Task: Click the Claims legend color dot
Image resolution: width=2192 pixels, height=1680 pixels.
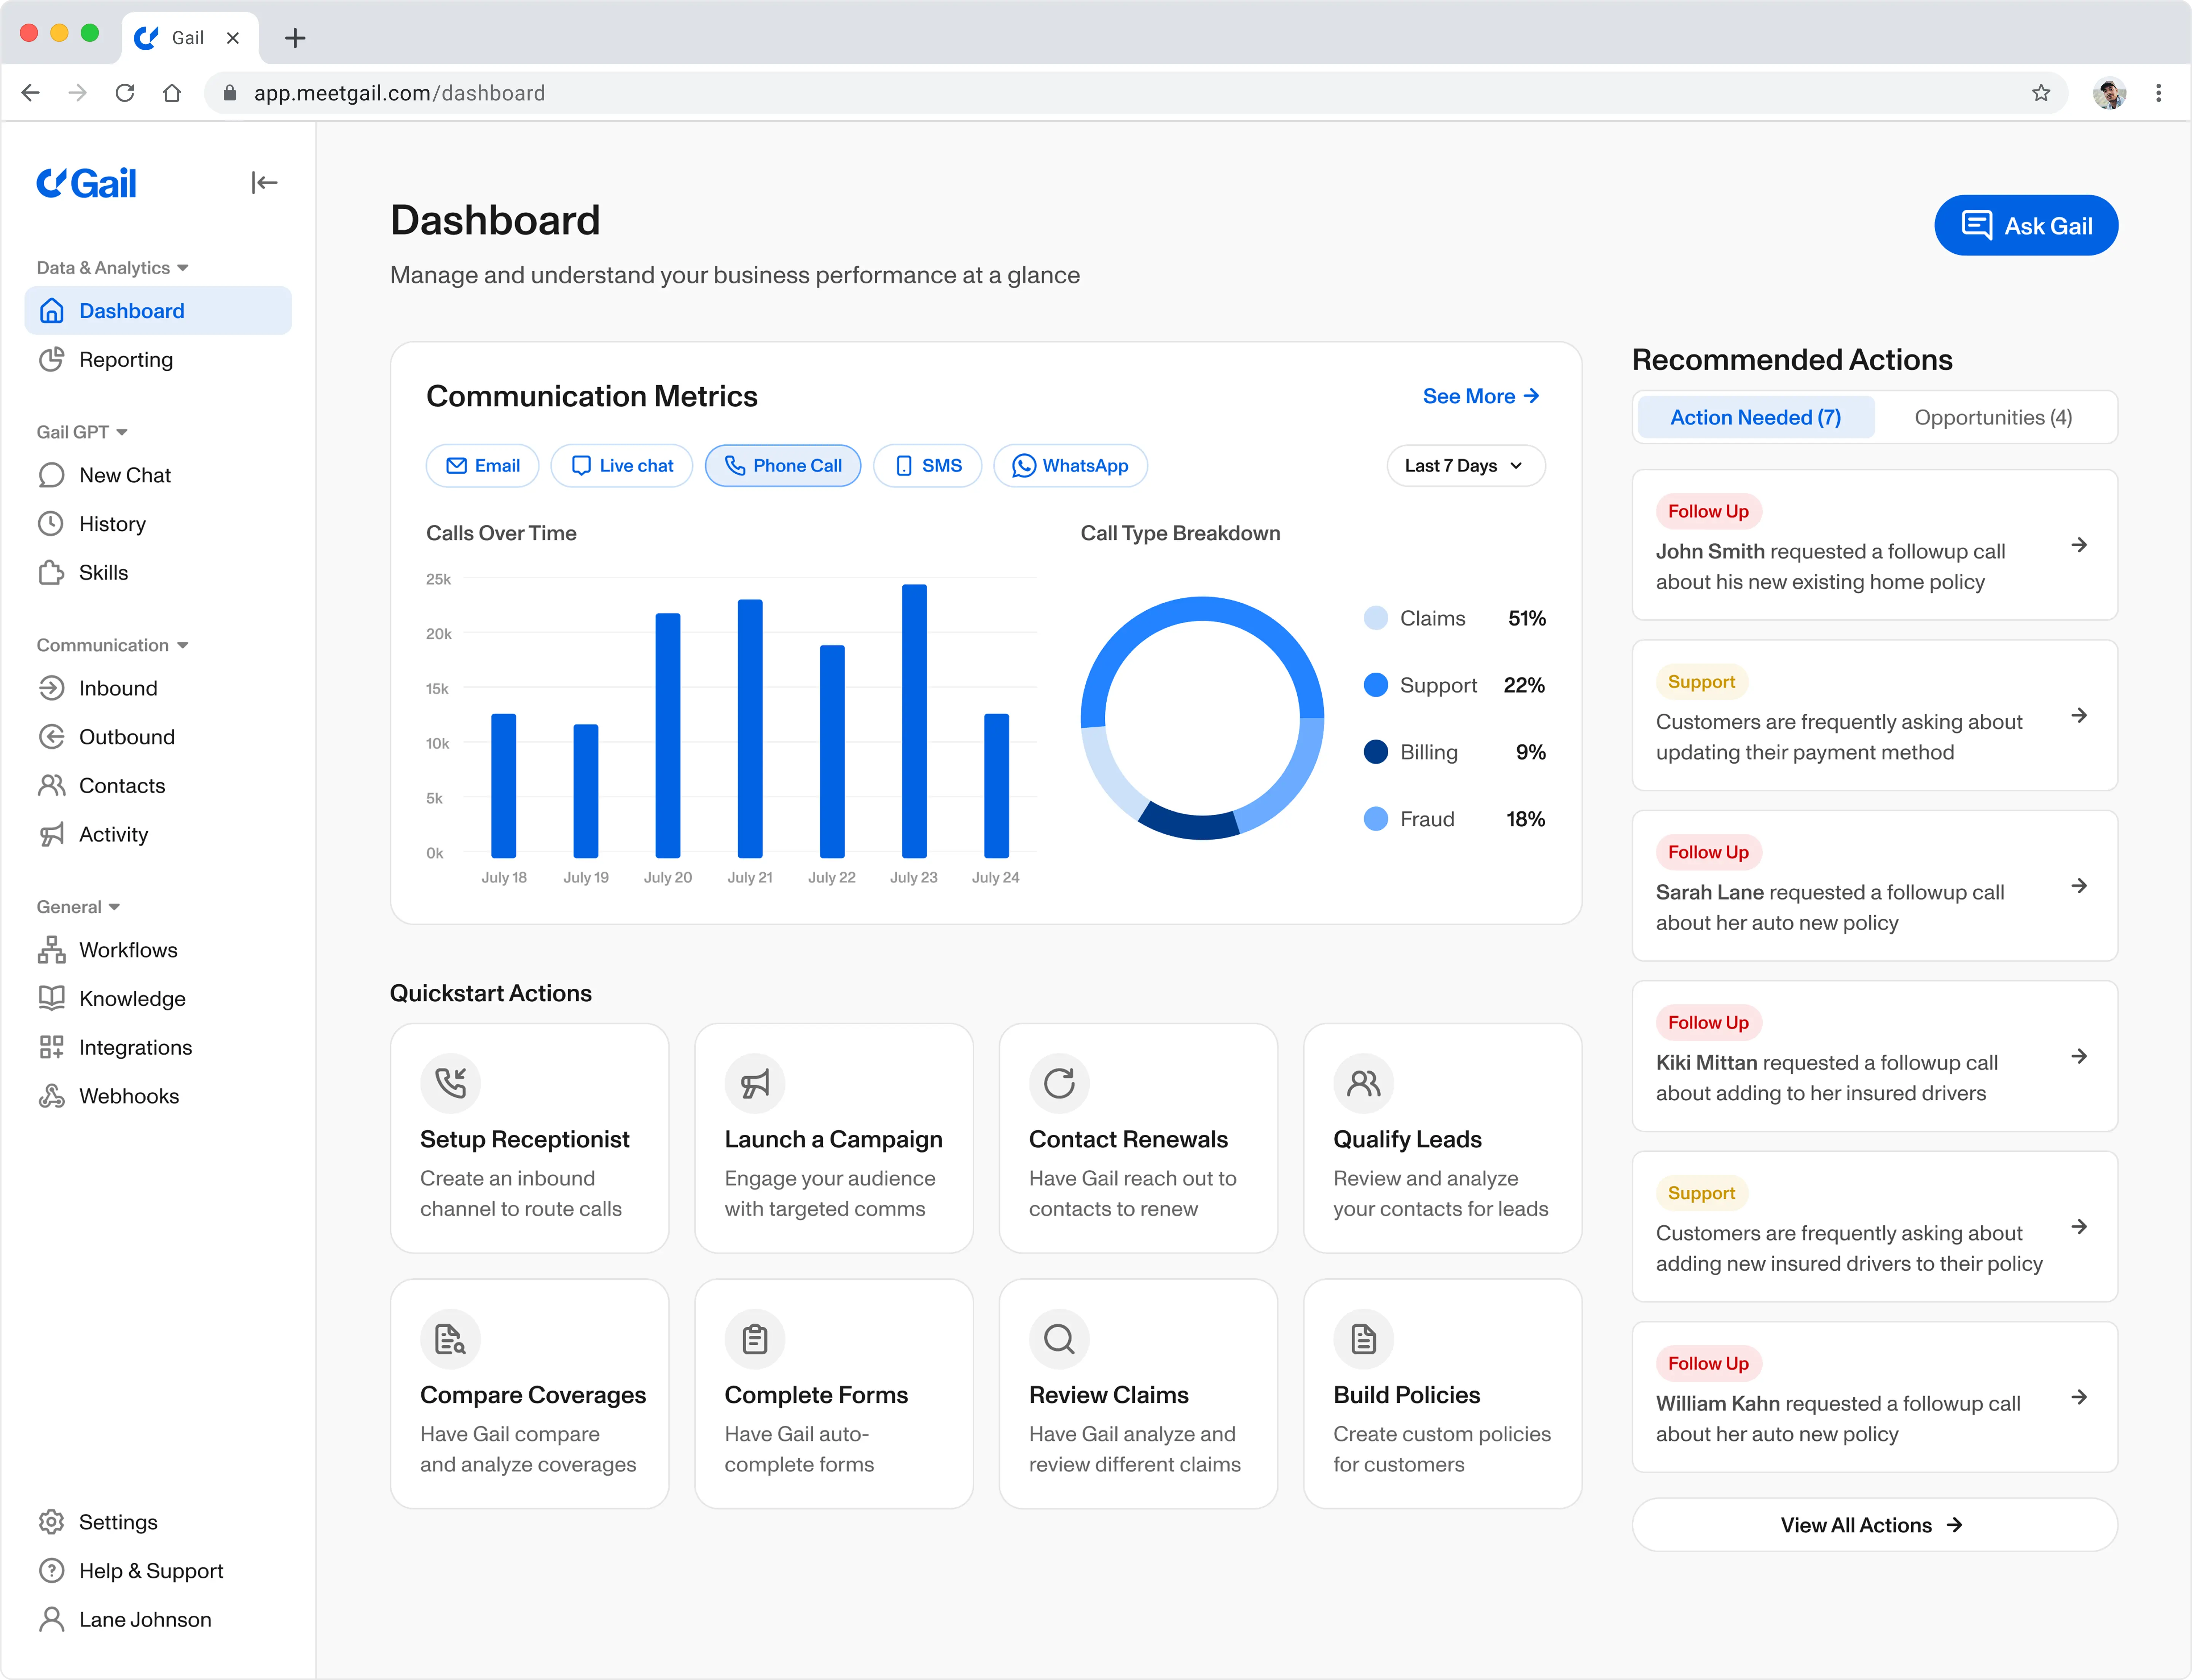Action: pyautogui.click(x=1376, y=618)
